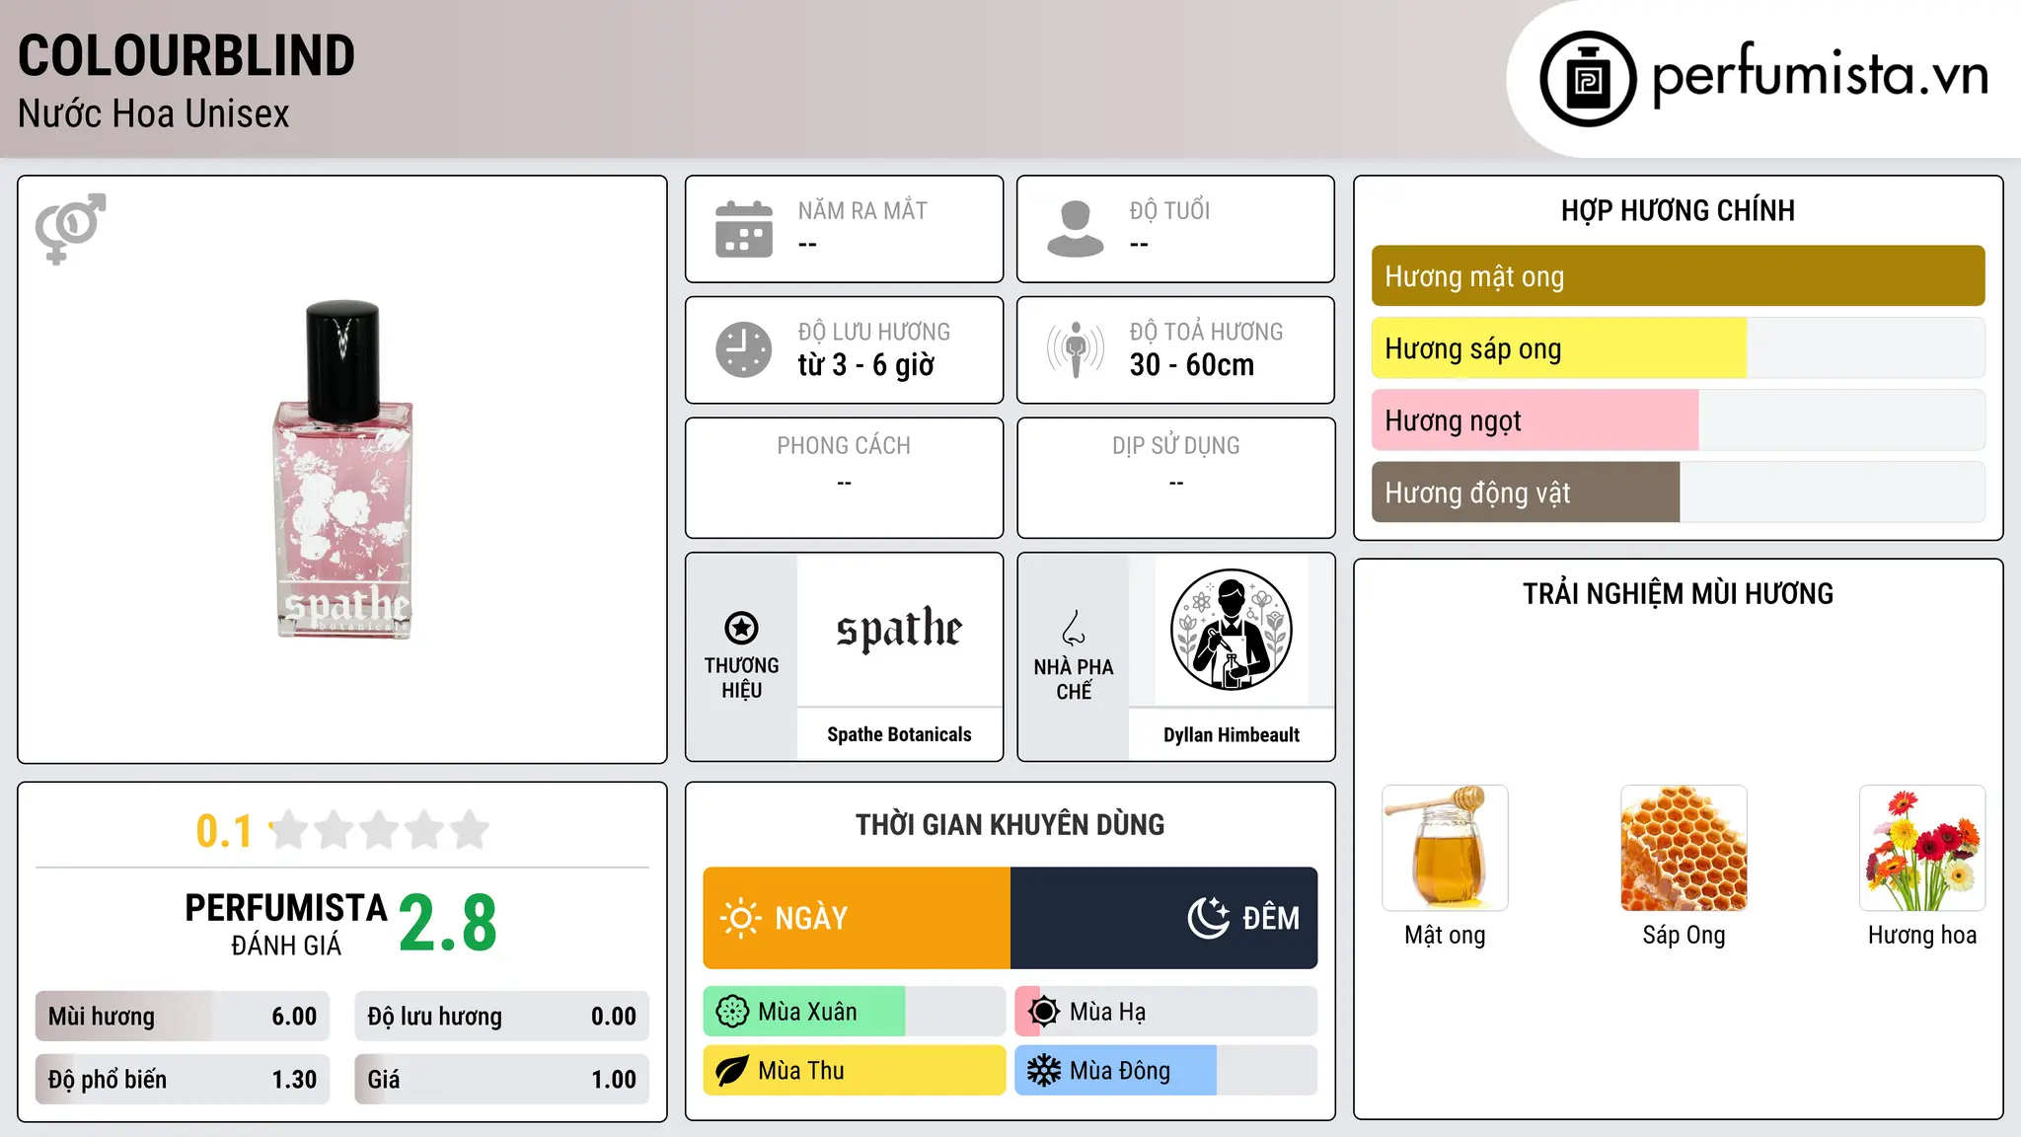Click the 6.00 Mùi hương value
This screenshot has height=1137, width=2021.
[294, 1018]
